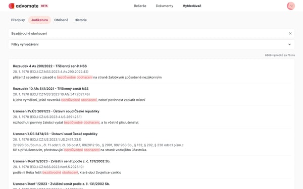Image resolution: width=303 pixels, height=189 pixels.
Task: Switch to the Předpisy tab
Action: coord(18,20)
